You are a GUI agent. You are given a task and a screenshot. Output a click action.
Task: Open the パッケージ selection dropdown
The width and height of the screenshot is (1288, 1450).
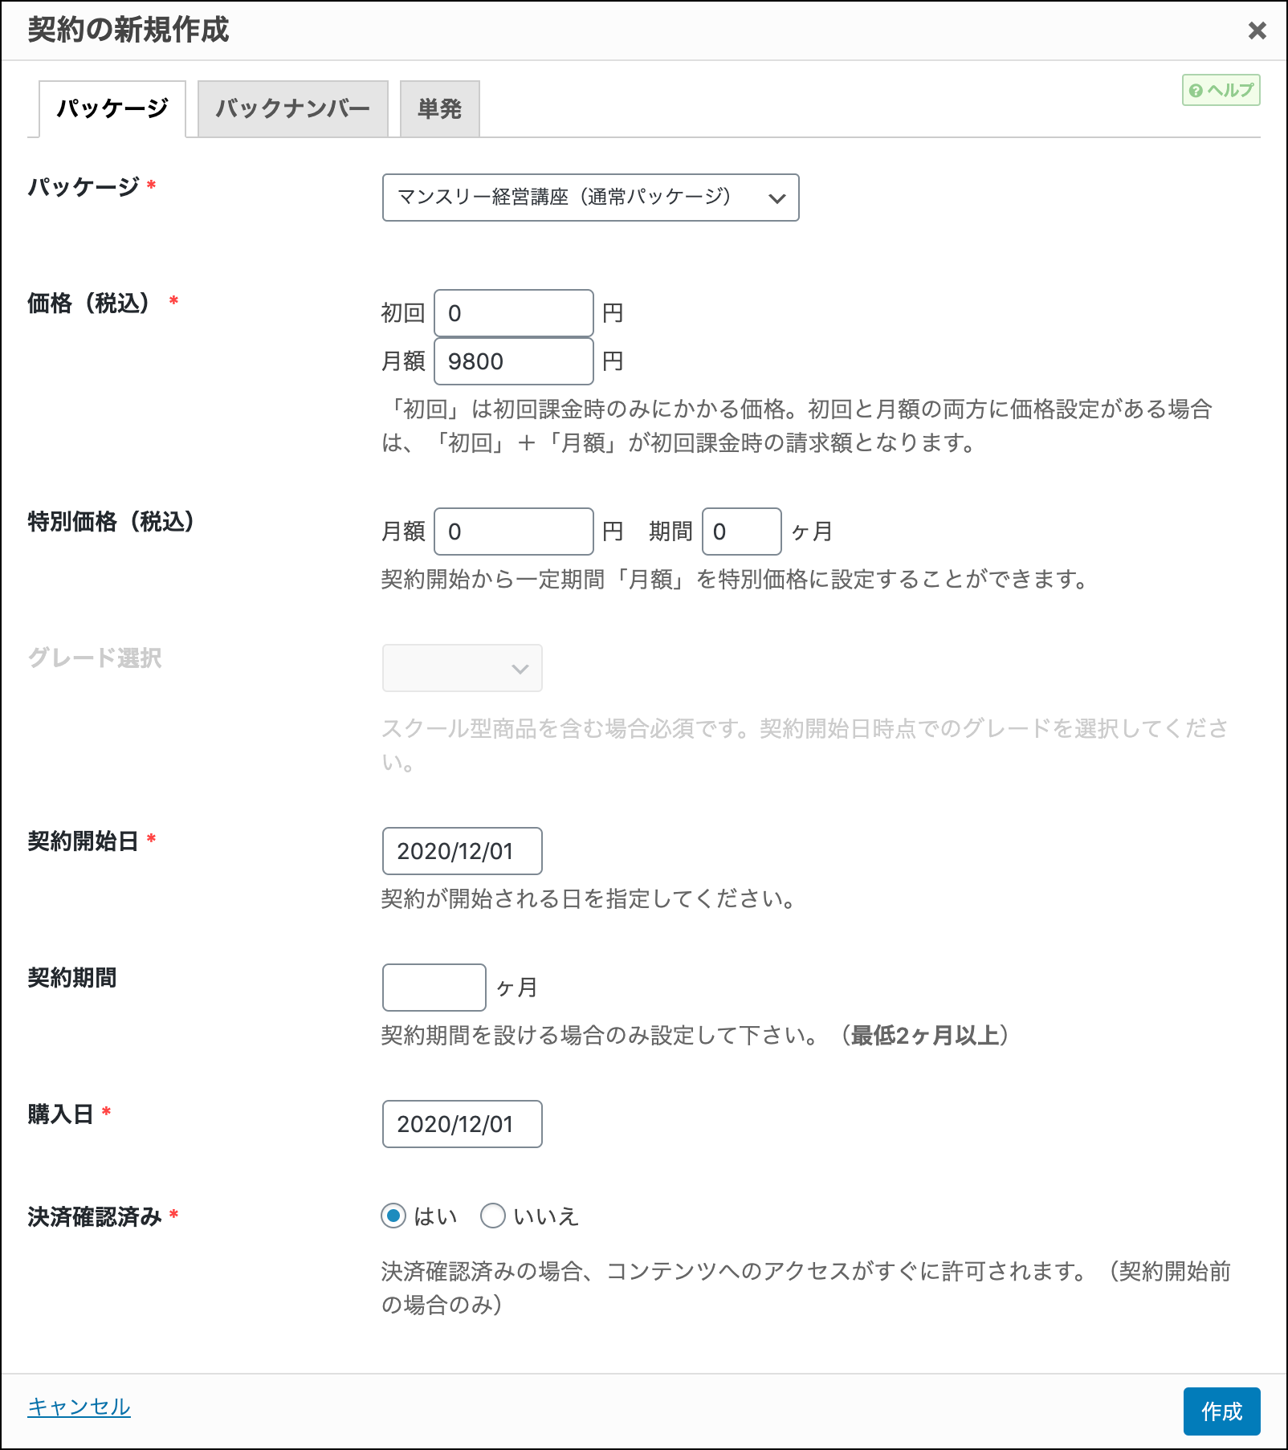pyautogui.click(x=590, y=198)
